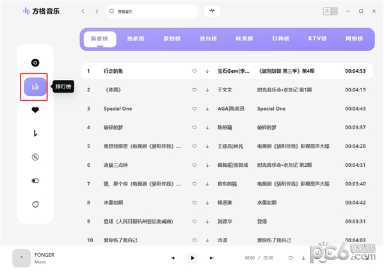Image resolution: width=384 pixels, height=271 pixels.
Task: Select song title 凌晨三点钟
Action: tap(116, 166)
